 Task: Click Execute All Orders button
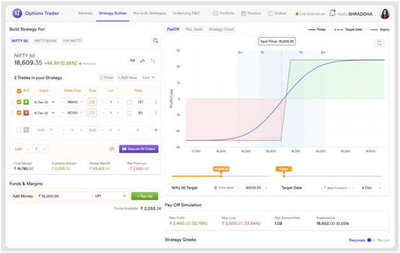pos(138,149)
